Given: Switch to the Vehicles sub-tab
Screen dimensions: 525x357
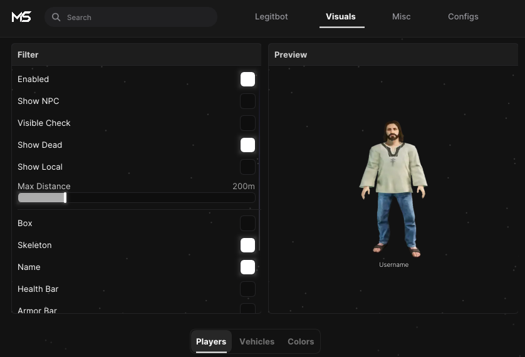Looking at the screenshot, I should tap(257, 341).
